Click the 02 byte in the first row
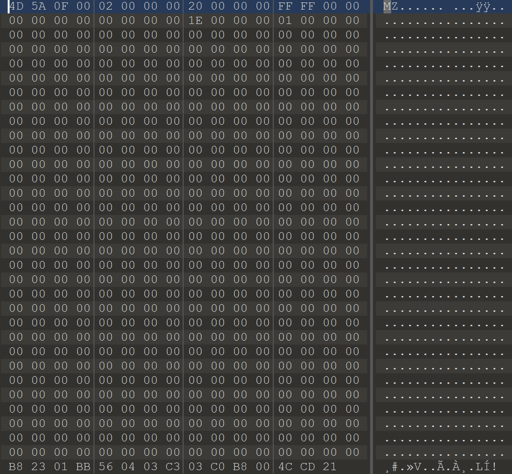The height and width of the screenshot is (474, 512). (106, 6)
